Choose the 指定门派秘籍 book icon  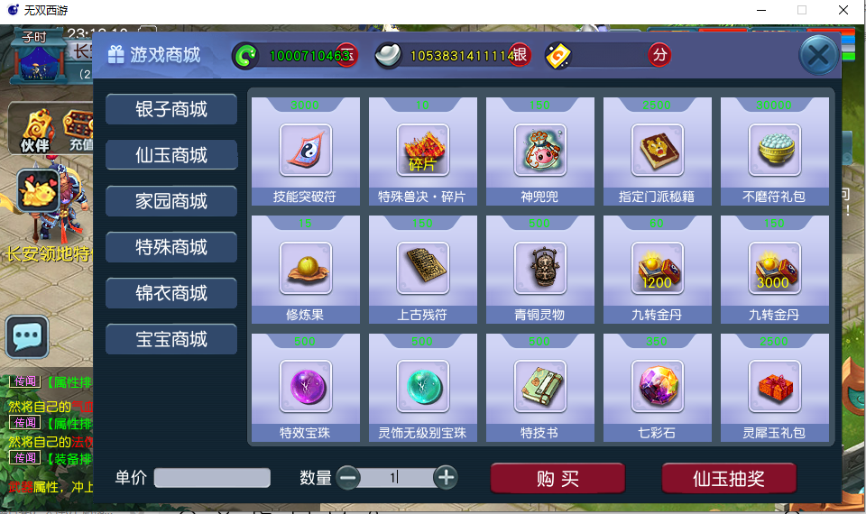(x=658, y=150)
